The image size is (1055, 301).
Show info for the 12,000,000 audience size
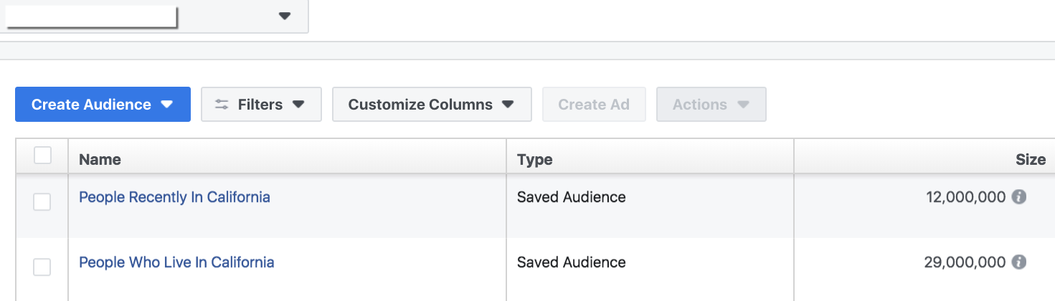[x=1018, y=197]
